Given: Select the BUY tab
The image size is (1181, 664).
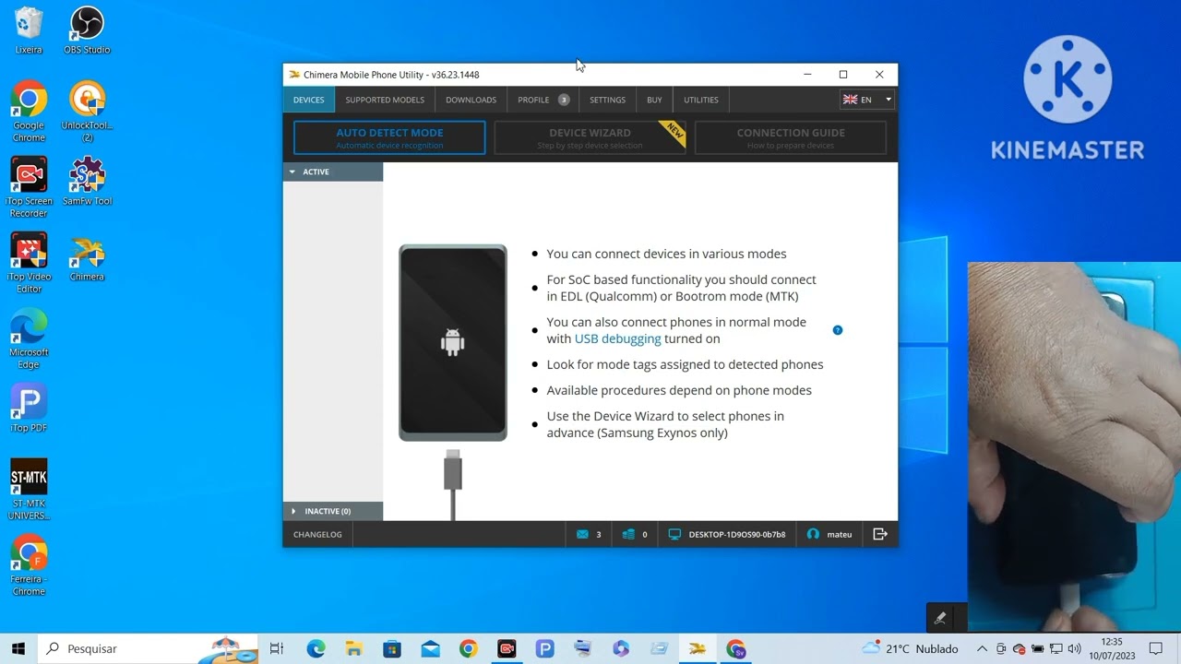Looking at the screenshot, I should pos(654,100).
